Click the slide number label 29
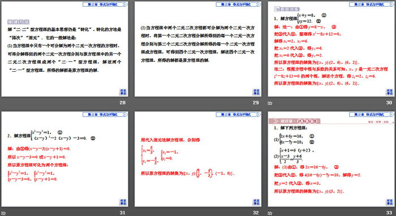 point(256,103)
